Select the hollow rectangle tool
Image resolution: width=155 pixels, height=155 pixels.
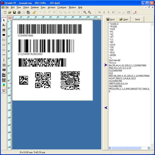click(x=4, y=40)
